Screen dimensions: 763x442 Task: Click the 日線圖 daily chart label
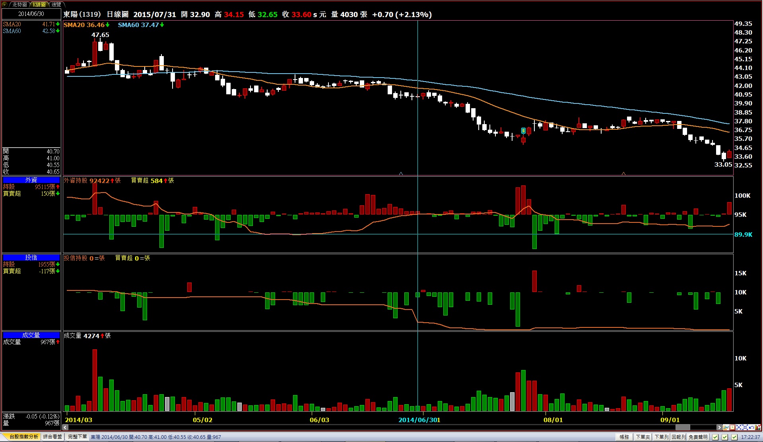(x=118, y=14)
